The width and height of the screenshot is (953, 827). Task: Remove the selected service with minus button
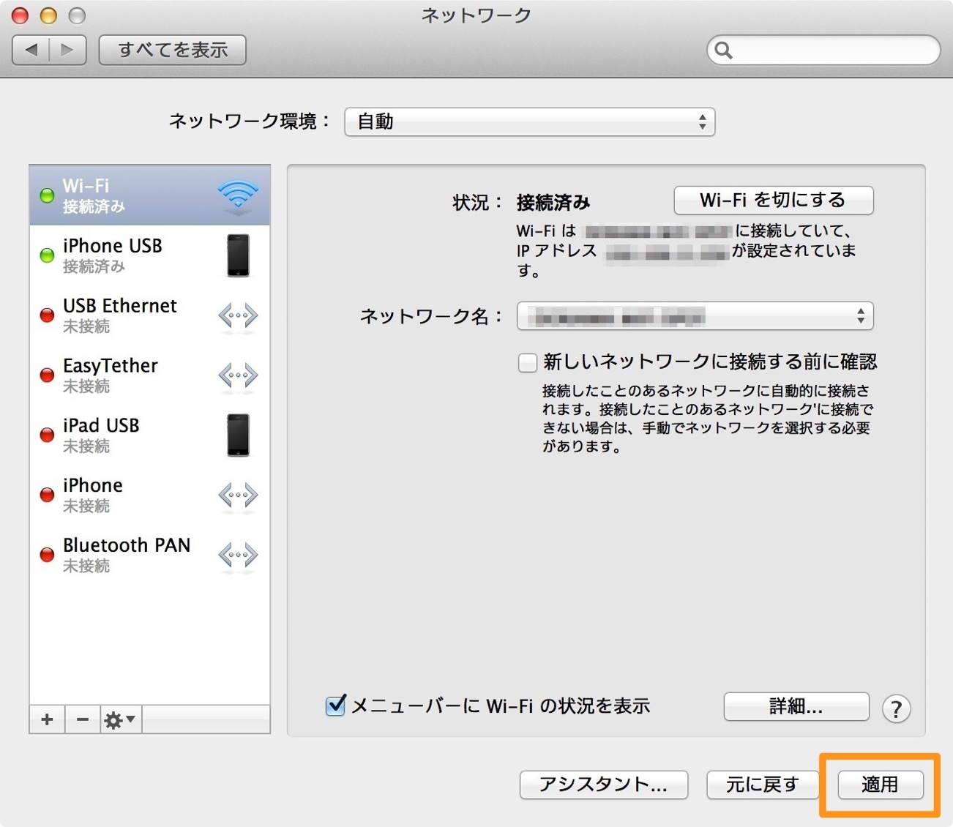click(x=83, y=719)
